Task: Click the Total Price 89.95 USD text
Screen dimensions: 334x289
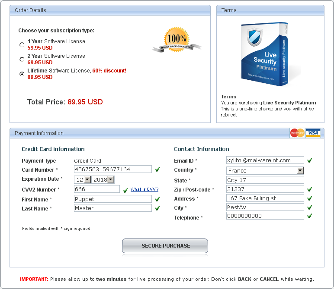Action: (x=65, y=102)
